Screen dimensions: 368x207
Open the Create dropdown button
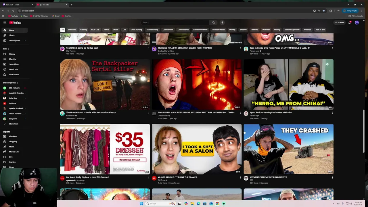click(x=339, y=22)
